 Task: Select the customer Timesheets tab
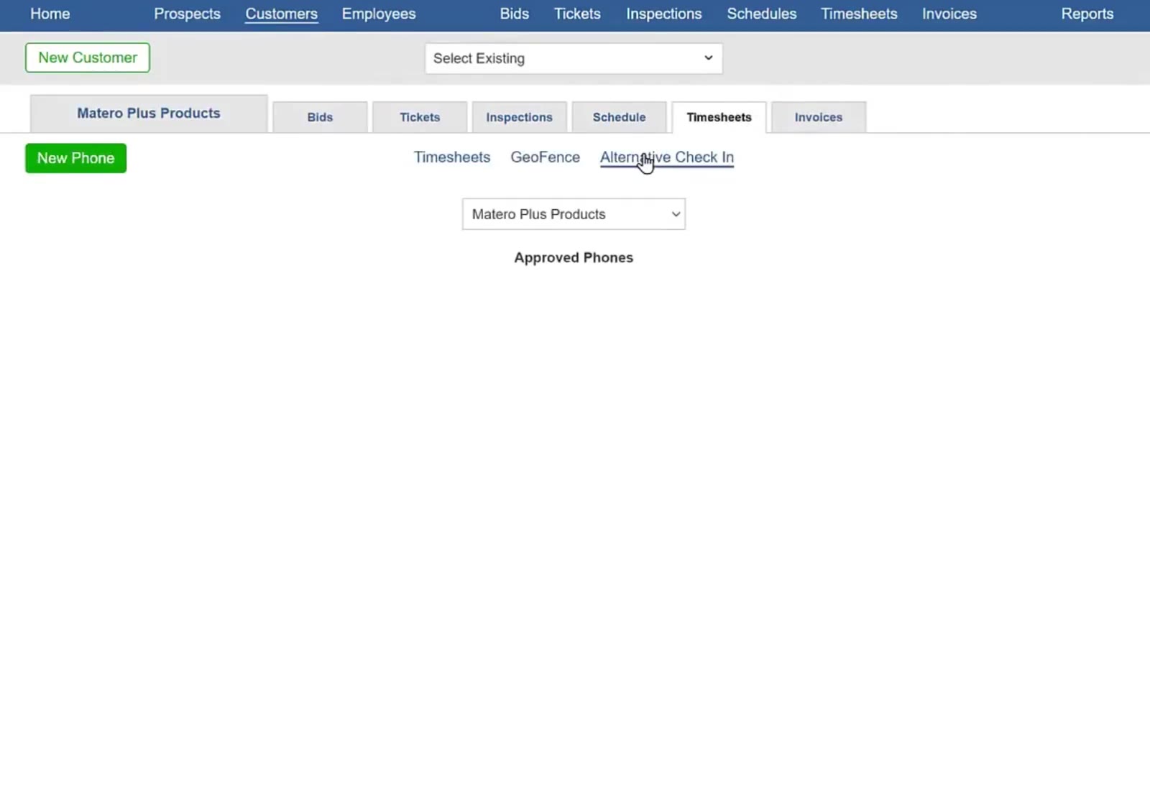pyautogui.click(x=719, y=117)
